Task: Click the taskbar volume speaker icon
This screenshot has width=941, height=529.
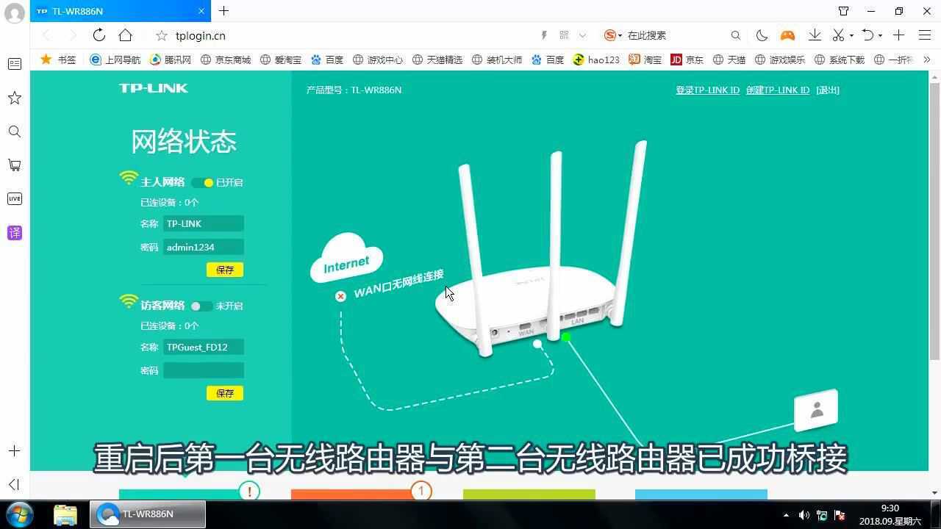Action: point(804,515)
